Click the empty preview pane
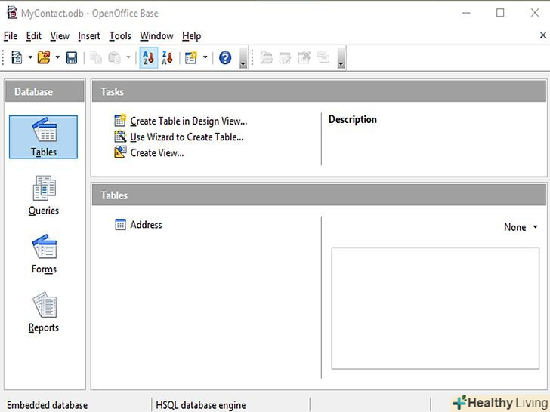The height and width of the screenshot is (412, 550). [x=435, y=309]
